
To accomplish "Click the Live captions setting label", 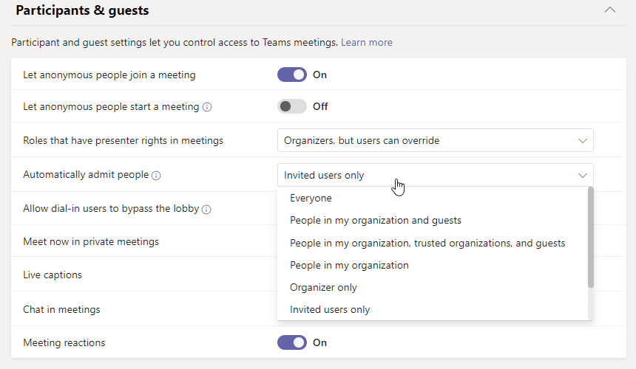I will pyautogui.click(x=53, y=275).
